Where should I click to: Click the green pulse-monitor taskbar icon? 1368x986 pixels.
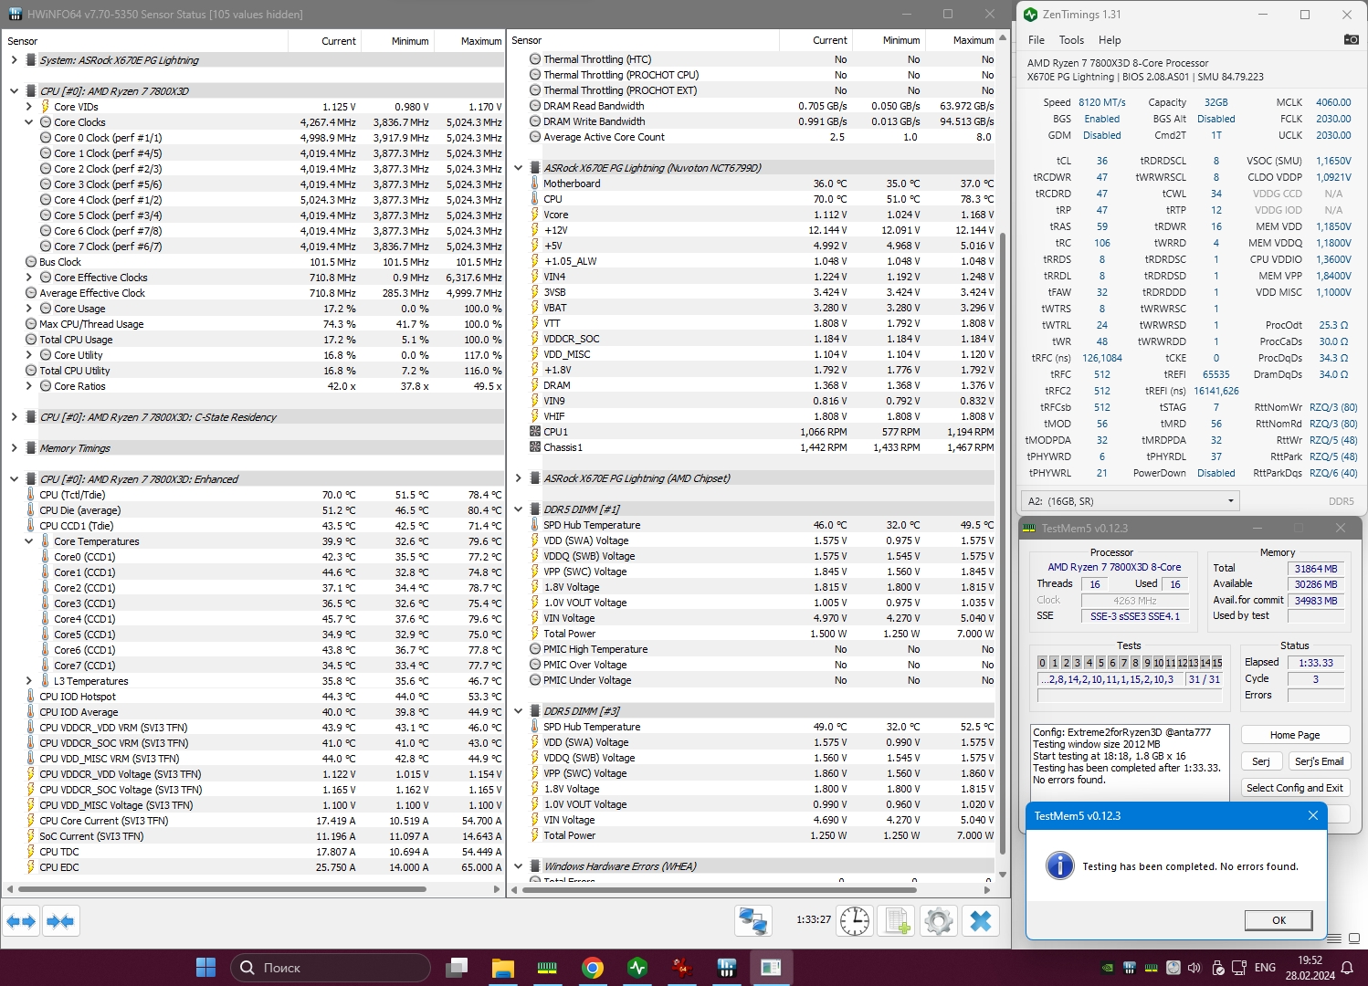[637, 967]
